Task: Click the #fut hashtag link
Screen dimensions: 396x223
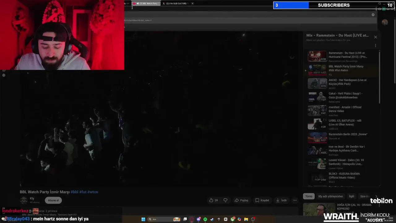Action: 83,192
